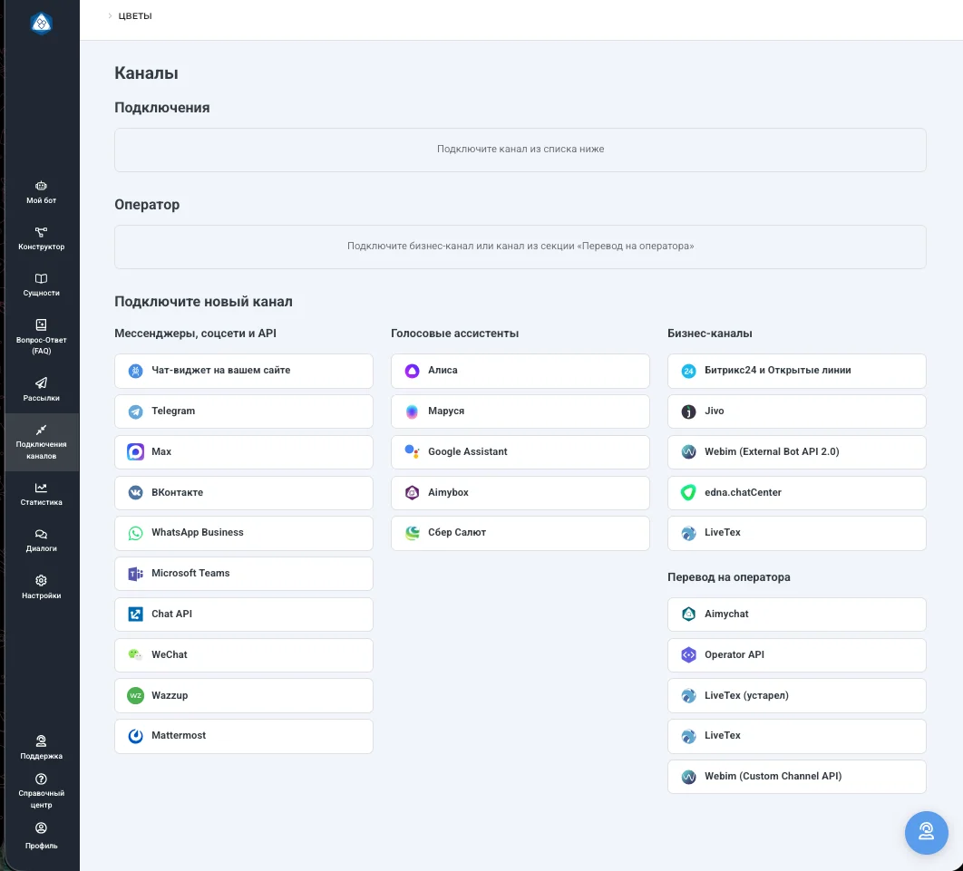
Task: Connect the Aimychat operator channel
Action: pos(796,615)
